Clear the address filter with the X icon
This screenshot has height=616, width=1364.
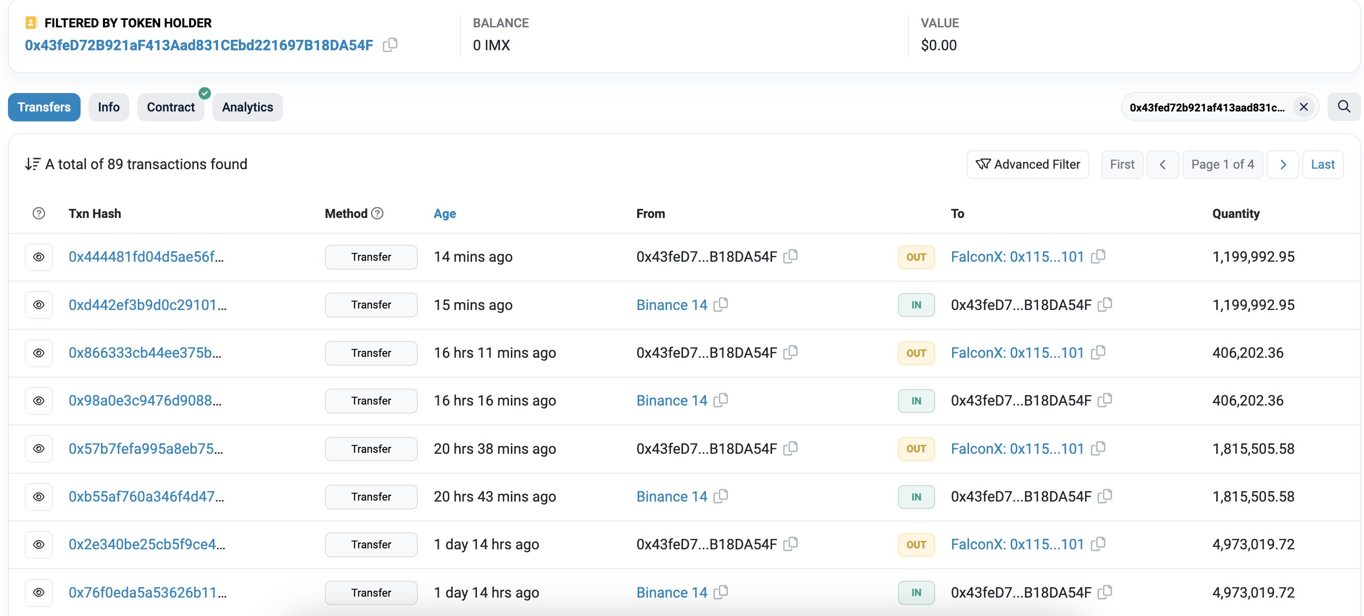coord(1304,107)
